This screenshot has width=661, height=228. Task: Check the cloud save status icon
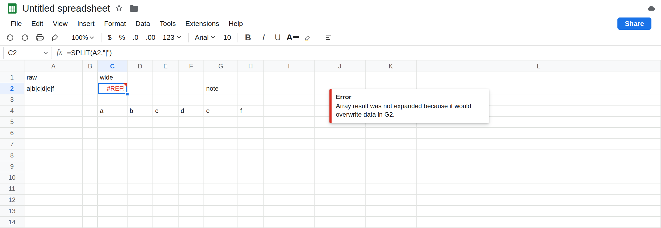click(x=651, y=8)
